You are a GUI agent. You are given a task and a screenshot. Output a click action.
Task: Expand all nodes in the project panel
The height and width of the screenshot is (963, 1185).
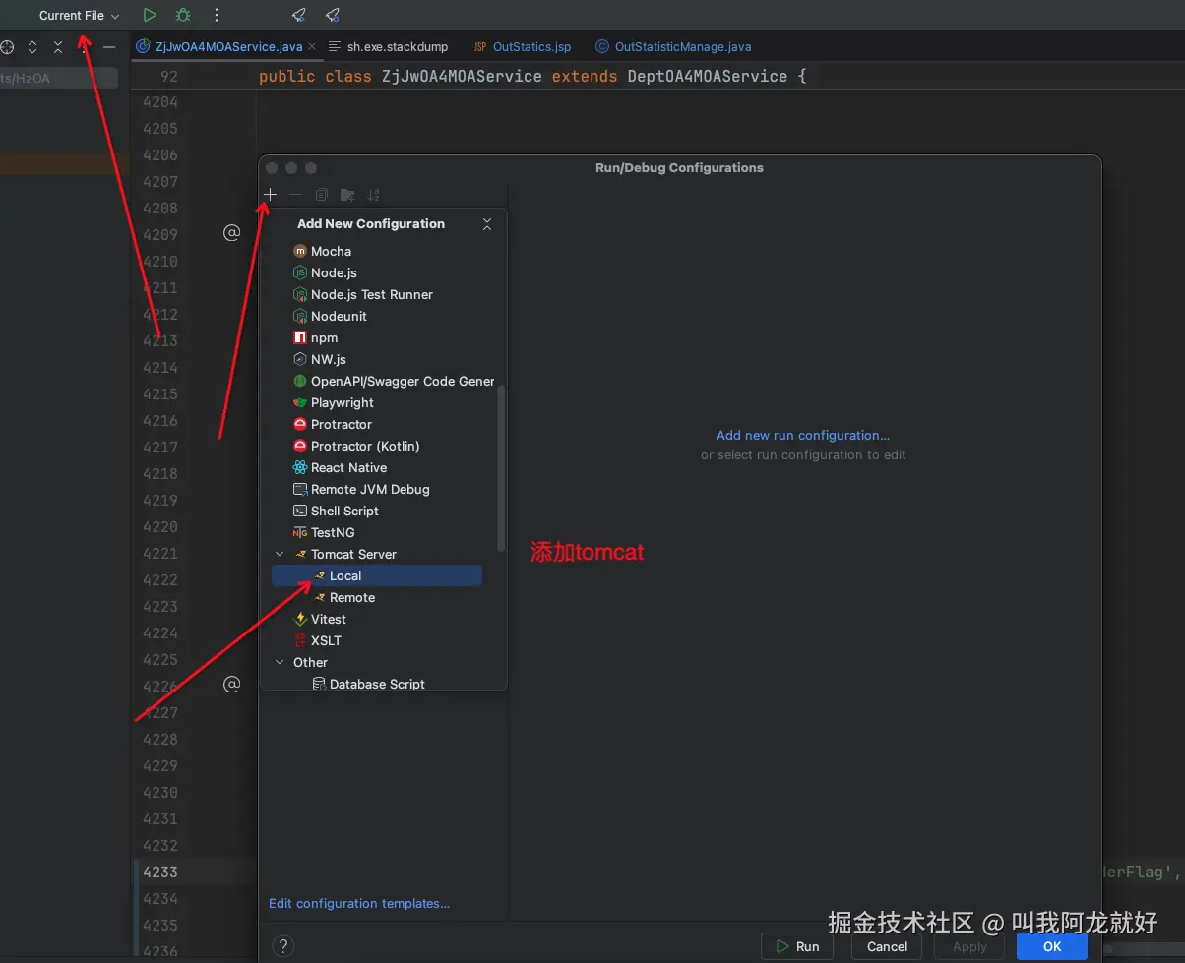[32, 46]
